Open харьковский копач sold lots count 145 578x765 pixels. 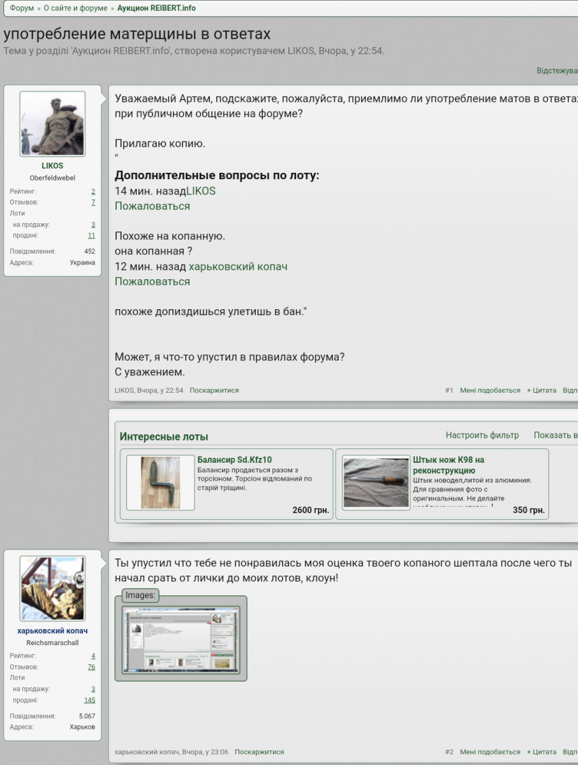point(89,700)
